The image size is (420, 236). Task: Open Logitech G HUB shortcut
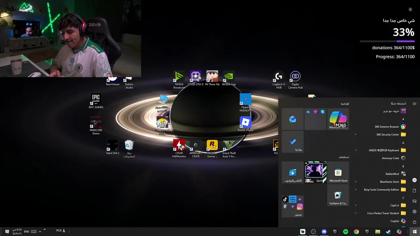279,80
